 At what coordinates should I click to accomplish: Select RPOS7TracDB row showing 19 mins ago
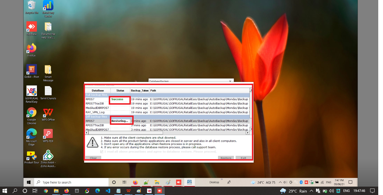[167, 104]
